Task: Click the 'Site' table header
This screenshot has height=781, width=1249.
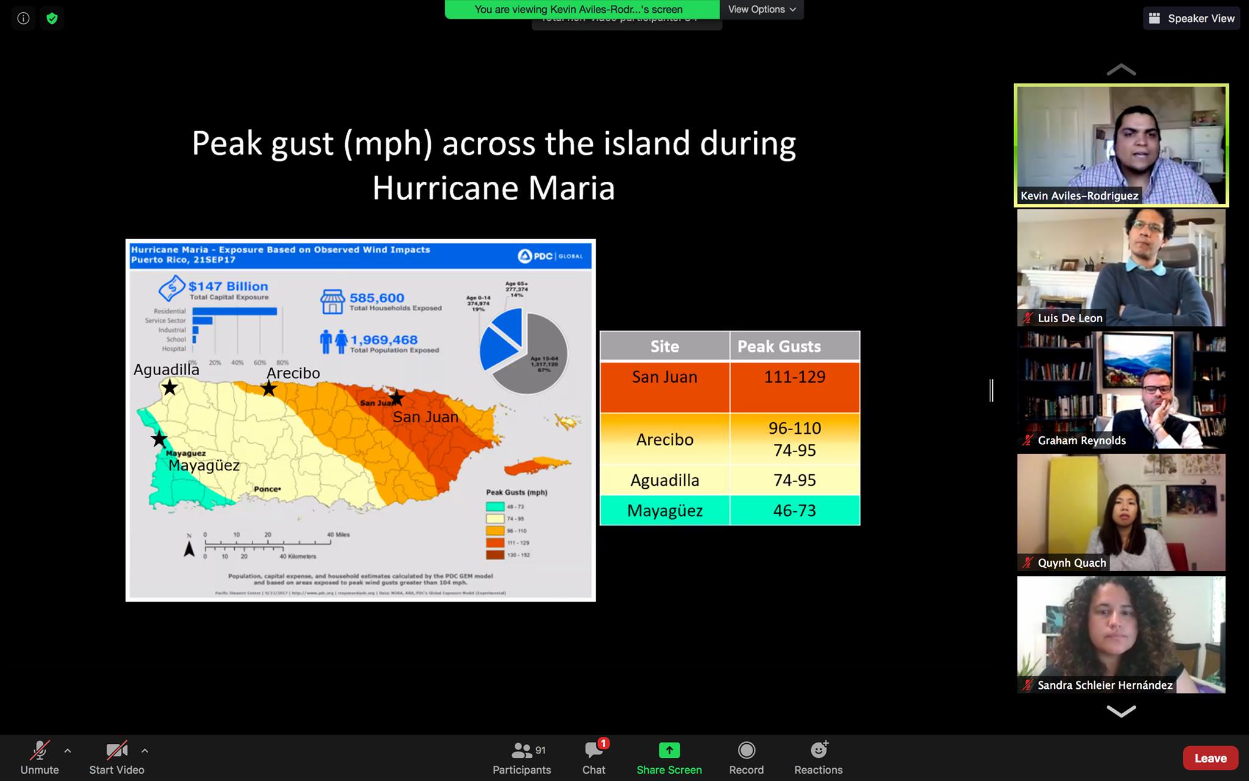Action: point(665,347)
